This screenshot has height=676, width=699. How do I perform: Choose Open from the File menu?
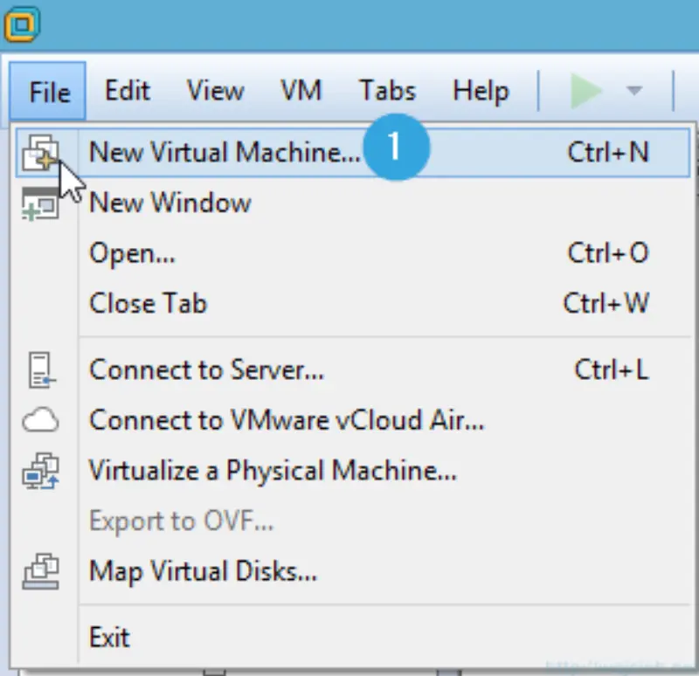133,253
